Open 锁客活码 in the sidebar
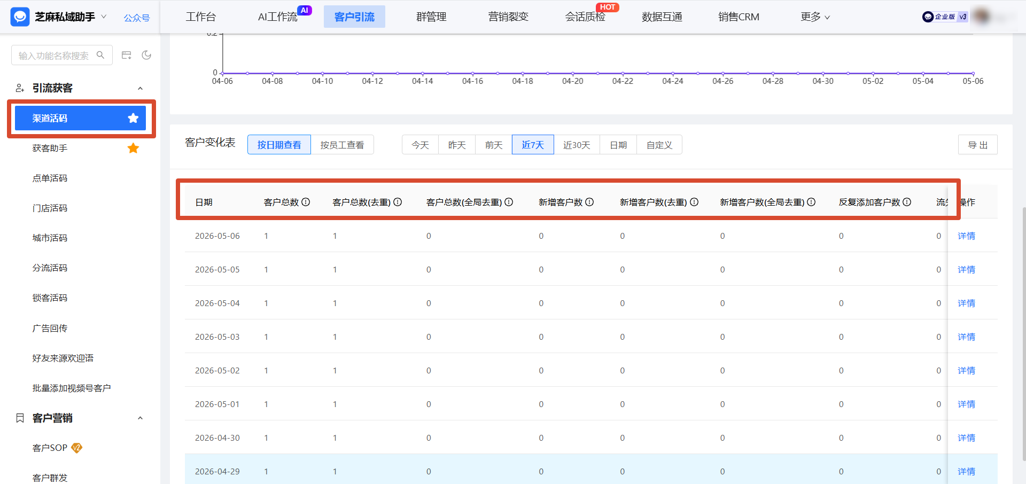The width and height of the screenshot is (1026, 484). click(50, 298)
